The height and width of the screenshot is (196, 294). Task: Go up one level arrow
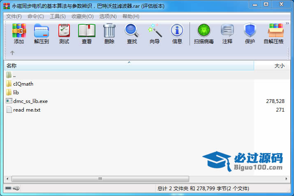click(12, 53)
